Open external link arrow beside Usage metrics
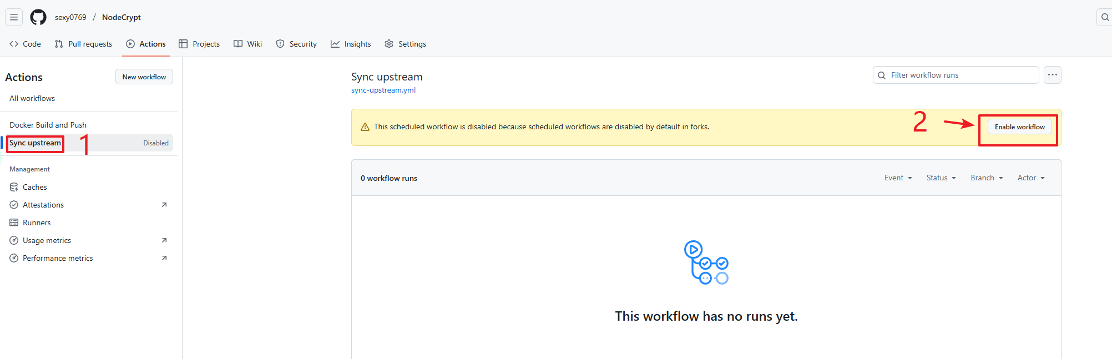The image size is (1112, 359). coord(164,240)
